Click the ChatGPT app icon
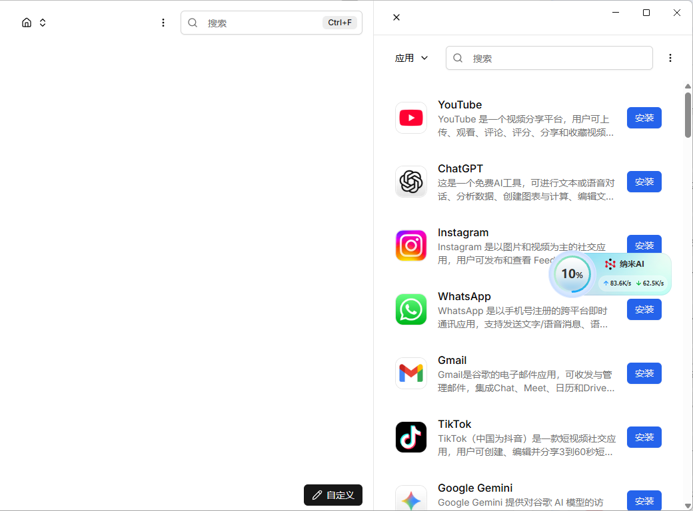The width and height of the screenshot is (693, 511). point(411,182)
